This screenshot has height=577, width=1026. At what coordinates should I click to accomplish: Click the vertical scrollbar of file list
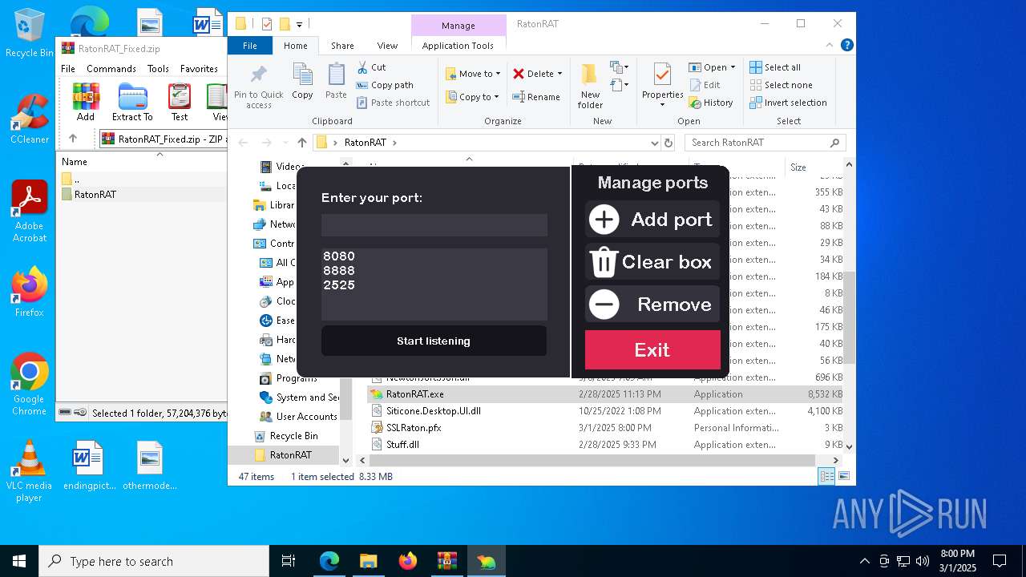click(x=849, y=317)
